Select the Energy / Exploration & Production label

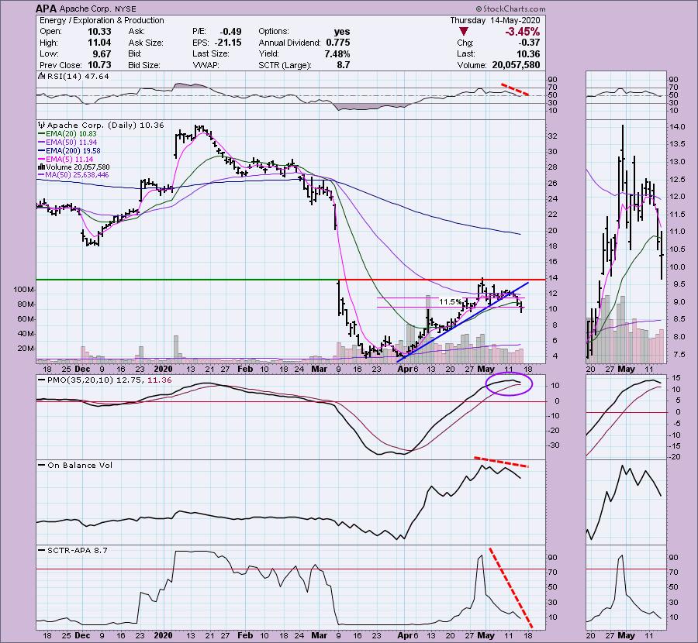[102, 20]
